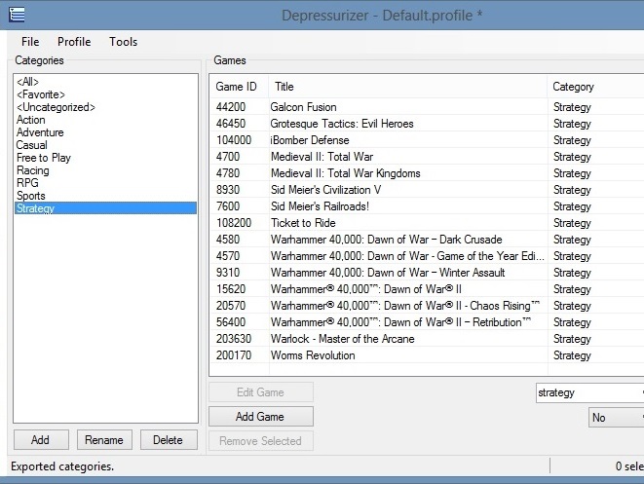This screenshot has height=484, width=644.
Task: Select Dawn of War II – Retribution row
Action: click(427, 322)
